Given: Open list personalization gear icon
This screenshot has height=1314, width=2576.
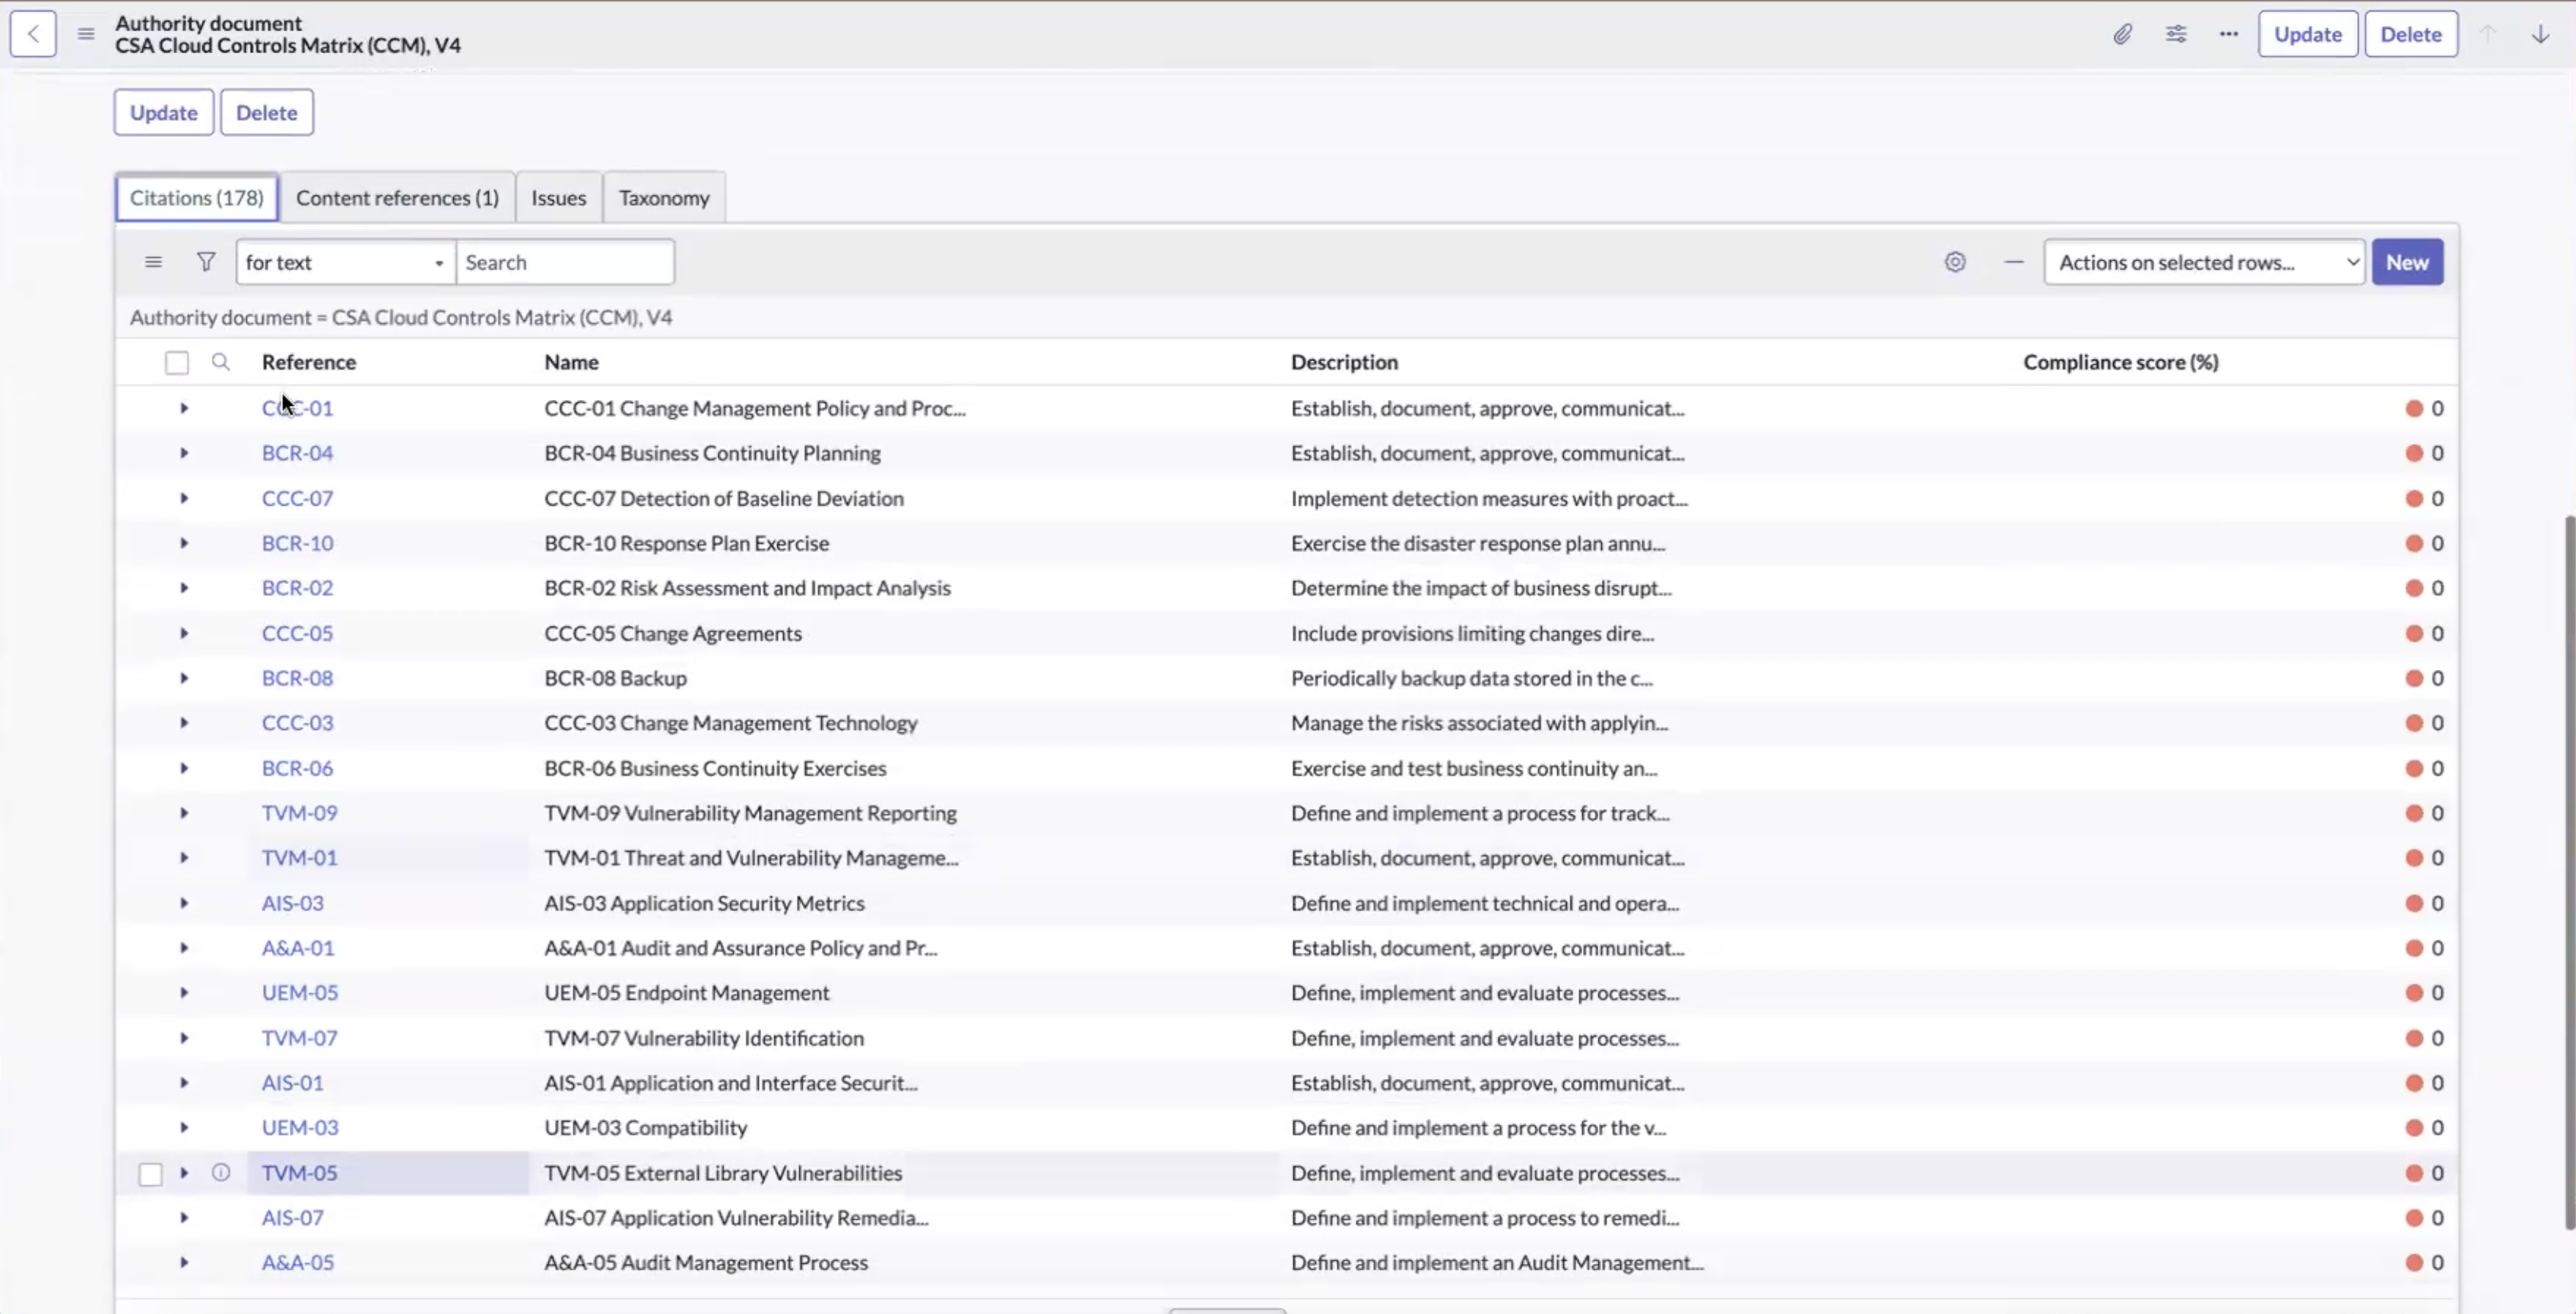Looking at the screenshot, I should coord(1955,262).
